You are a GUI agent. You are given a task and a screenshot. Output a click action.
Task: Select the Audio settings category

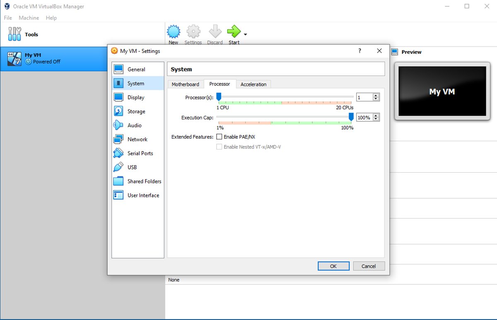point(134,125)
